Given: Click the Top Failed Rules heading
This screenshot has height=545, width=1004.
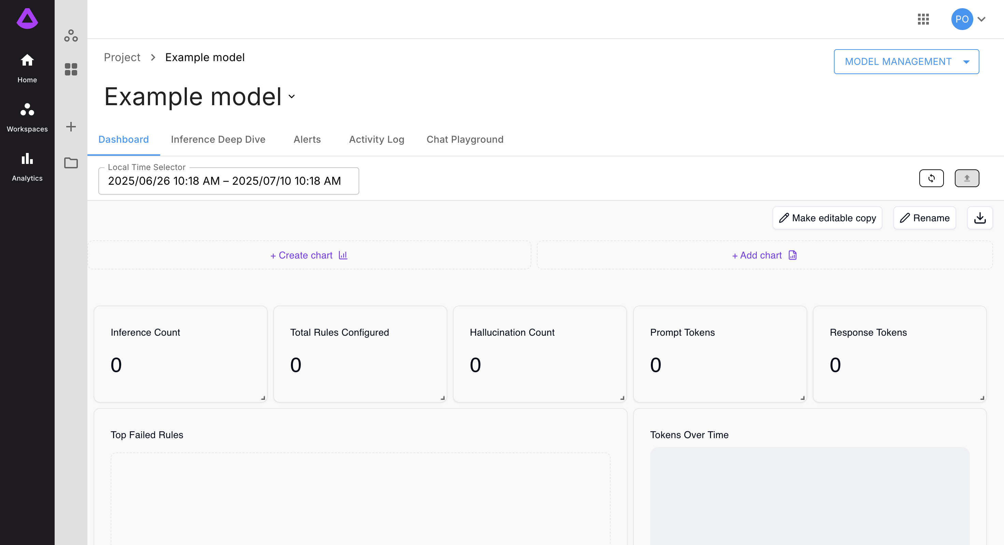Looking at the screenshot, I should point(147,435).
